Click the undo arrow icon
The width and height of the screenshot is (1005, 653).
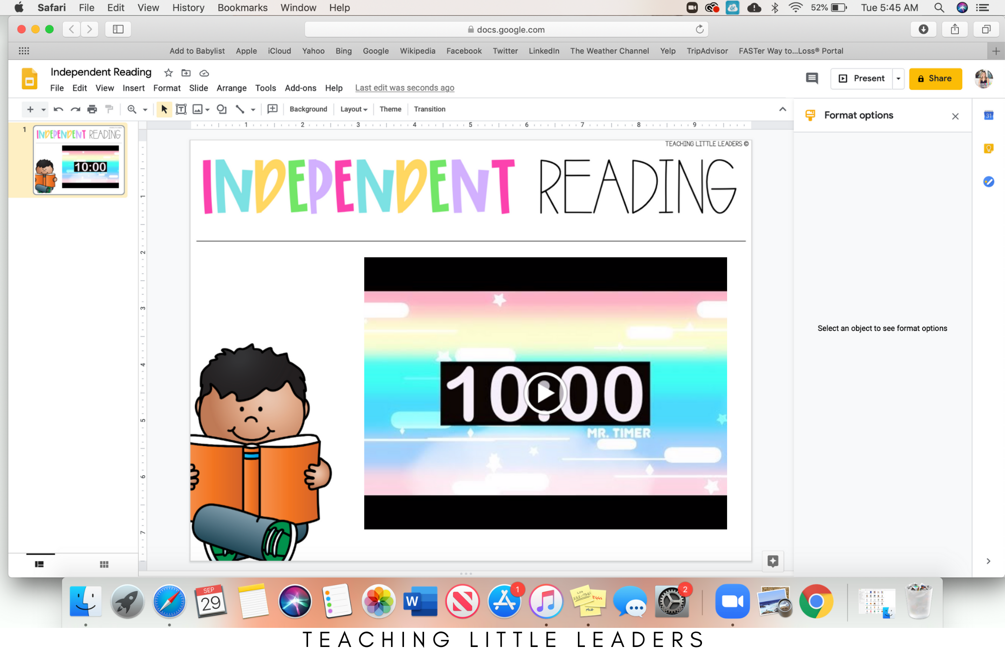58,109
